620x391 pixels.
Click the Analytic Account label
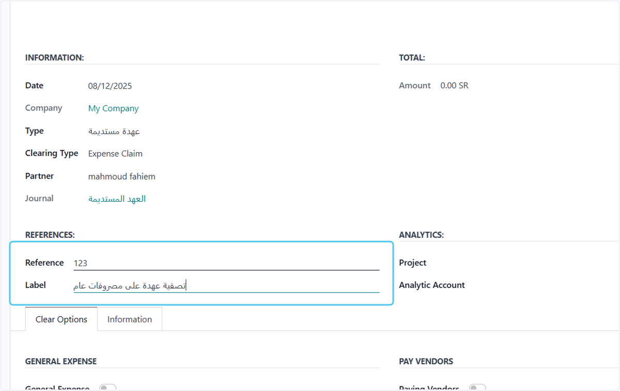[x=432, y=285]
